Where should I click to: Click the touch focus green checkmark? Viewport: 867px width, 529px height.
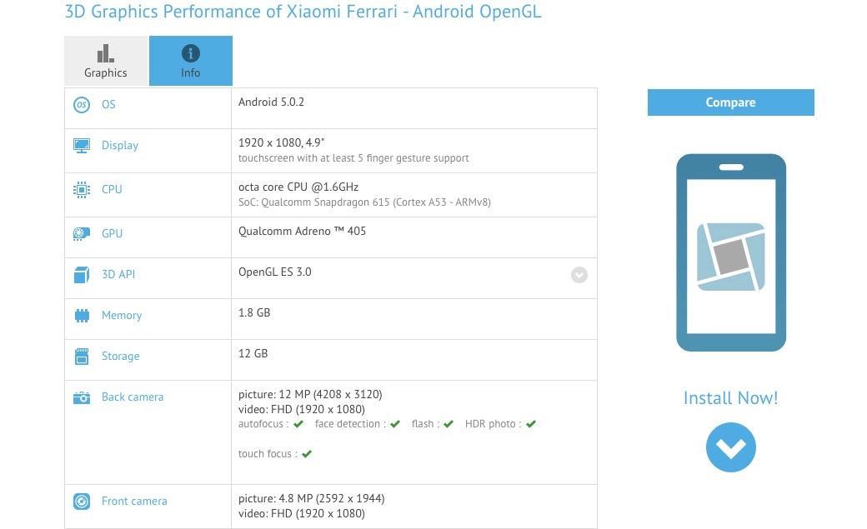[307, 454]
